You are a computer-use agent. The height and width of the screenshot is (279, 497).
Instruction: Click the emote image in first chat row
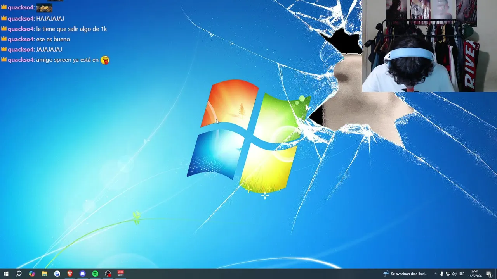click(44, 8)
